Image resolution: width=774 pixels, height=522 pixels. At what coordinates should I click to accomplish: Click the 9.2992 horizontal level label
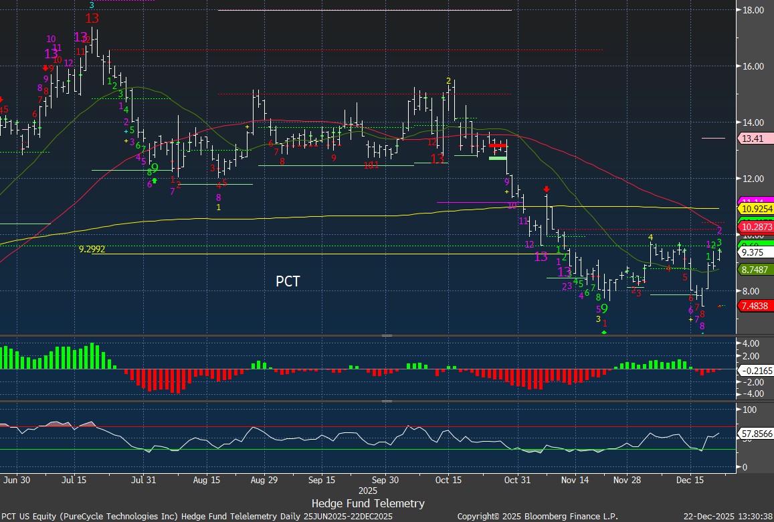click(x=92, y=249)
